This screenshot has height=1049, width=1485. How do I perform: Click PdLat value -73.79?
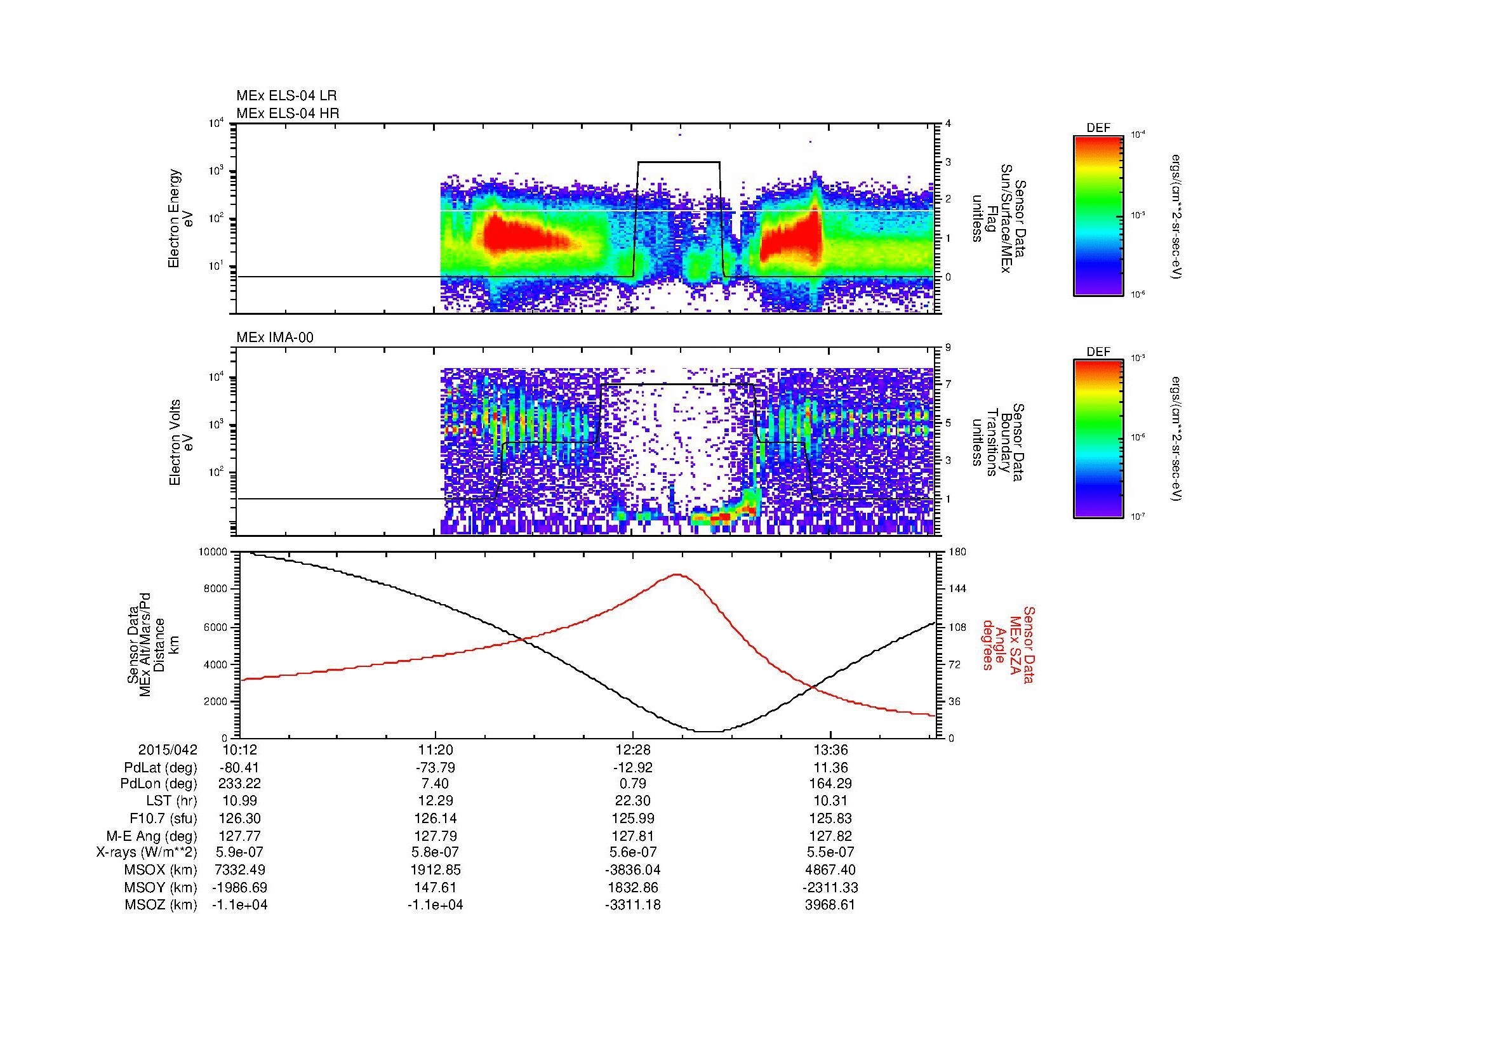click(436, 768)
